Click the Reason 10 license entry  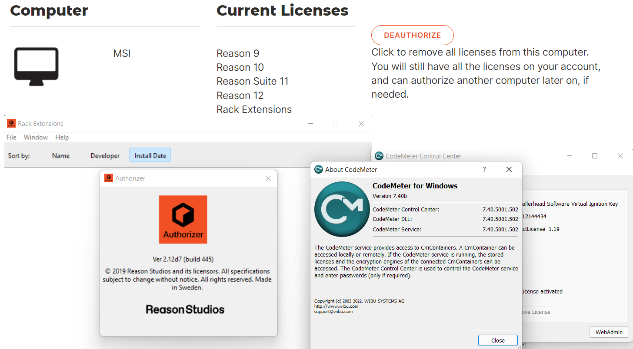click(x=240, y=67)
